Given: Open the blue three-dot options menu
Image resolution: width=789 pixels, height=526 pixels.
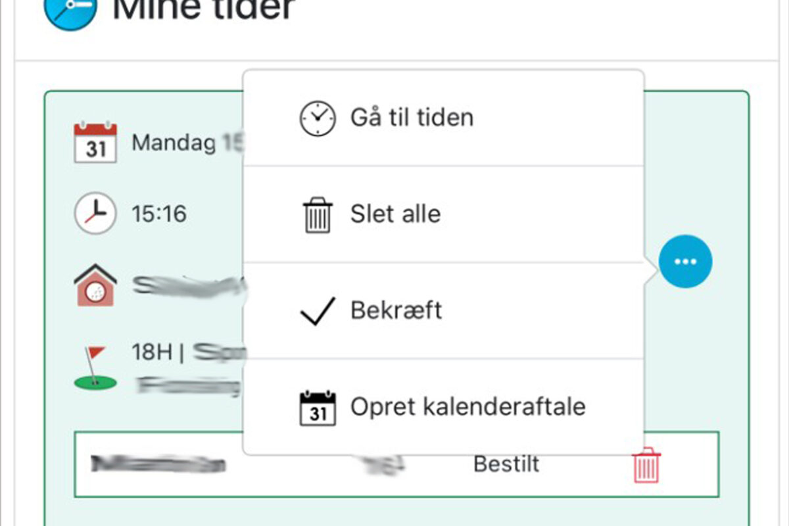Looking at the screenshot, I should 686,261.
